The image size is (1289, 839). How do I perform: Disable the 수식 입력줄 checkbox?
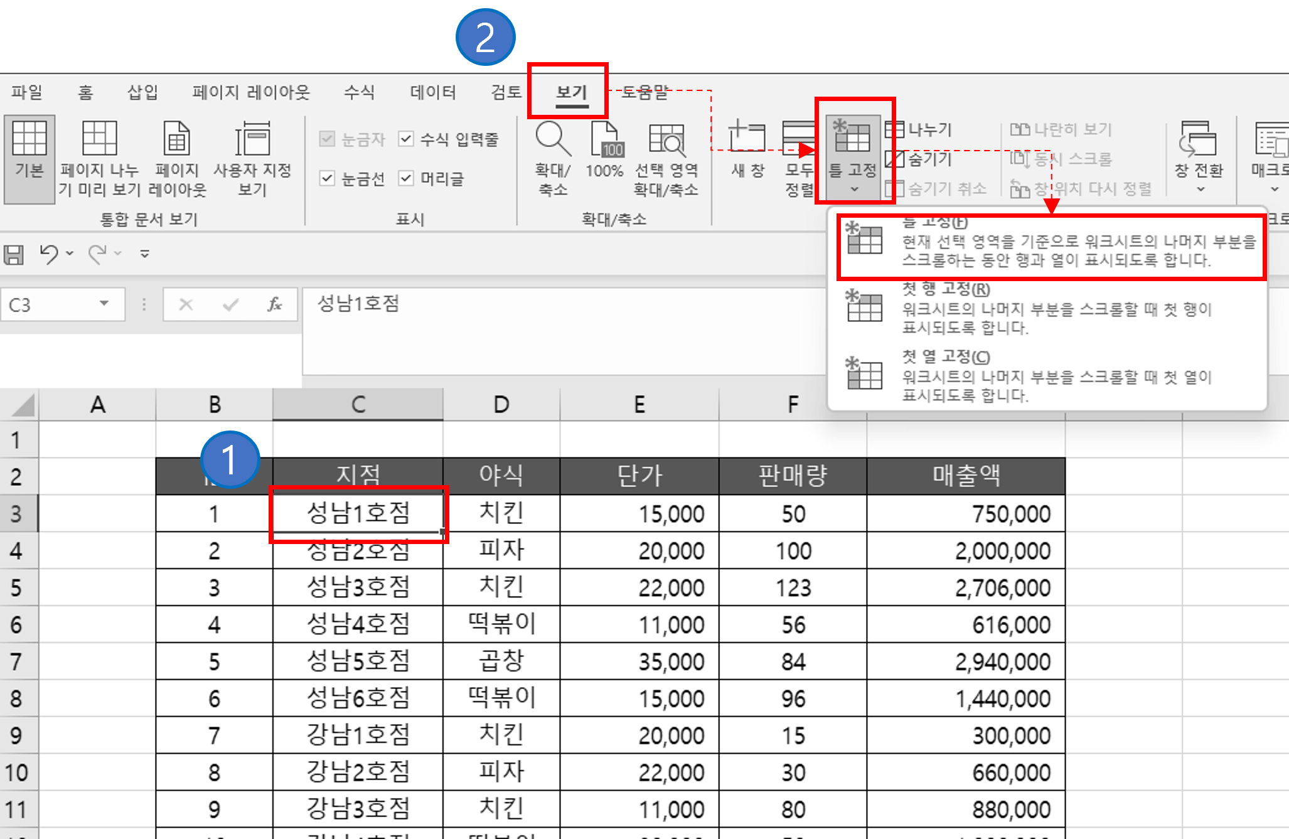(407, 139)
